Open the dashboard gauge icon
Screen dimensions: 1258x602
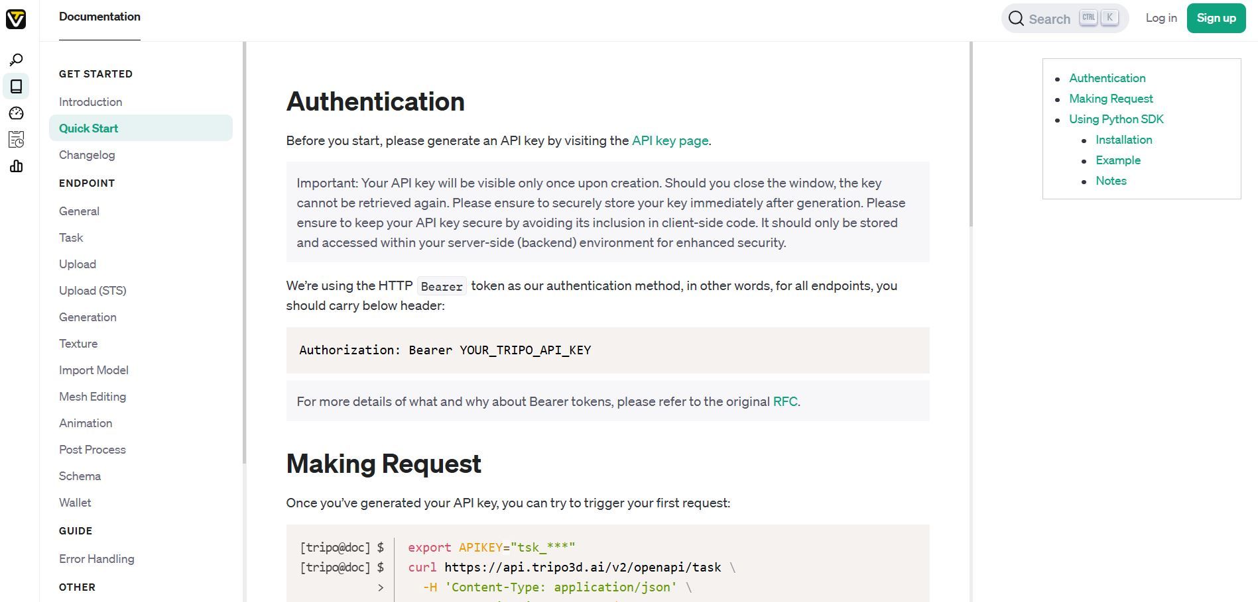click(16, 113)
